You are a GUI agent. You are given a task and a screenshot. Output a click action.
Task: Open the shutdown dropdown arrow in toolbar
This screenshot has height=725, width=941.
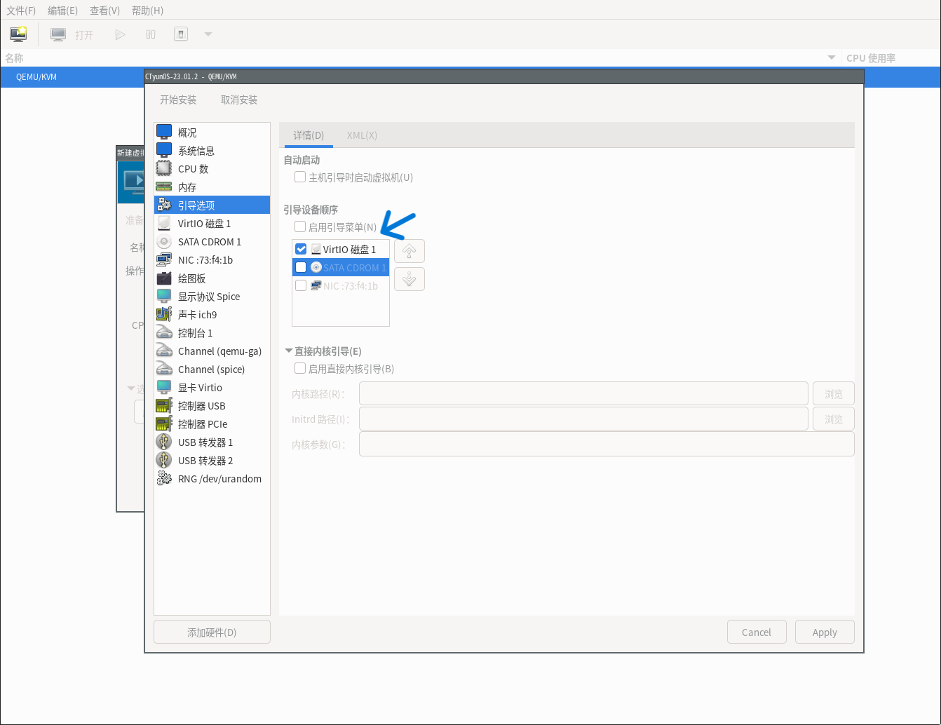tap(208, 34)
